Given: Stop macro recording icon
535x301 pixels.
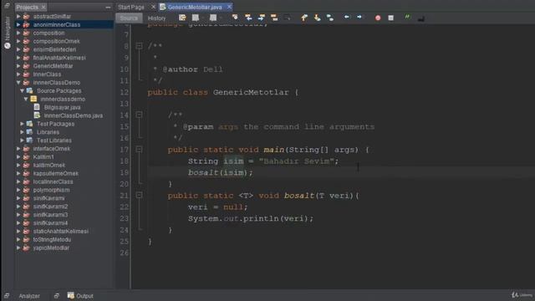Looking at the screenshot, I should pyautogui.click(x=391, y=18).
